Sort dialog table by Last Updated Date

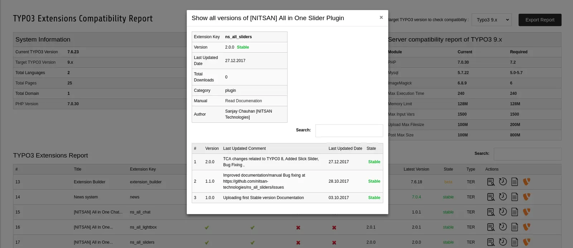(x=345, y=148)
